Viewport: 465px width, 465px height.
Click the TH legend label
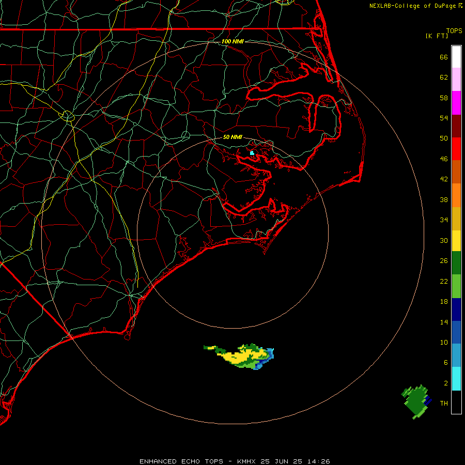[x=444, y=403]
